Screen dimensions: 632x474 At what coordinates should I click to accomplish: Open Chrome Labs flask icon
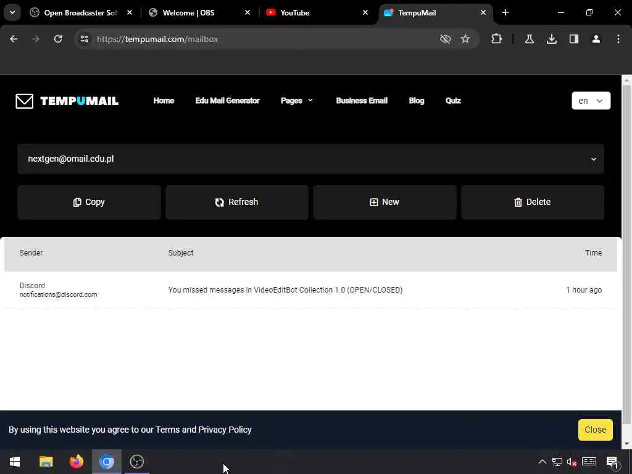pos(530,39)
